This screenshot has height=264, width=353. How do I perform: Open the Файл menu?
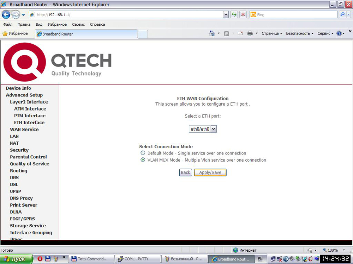click(x=8, y=25)
